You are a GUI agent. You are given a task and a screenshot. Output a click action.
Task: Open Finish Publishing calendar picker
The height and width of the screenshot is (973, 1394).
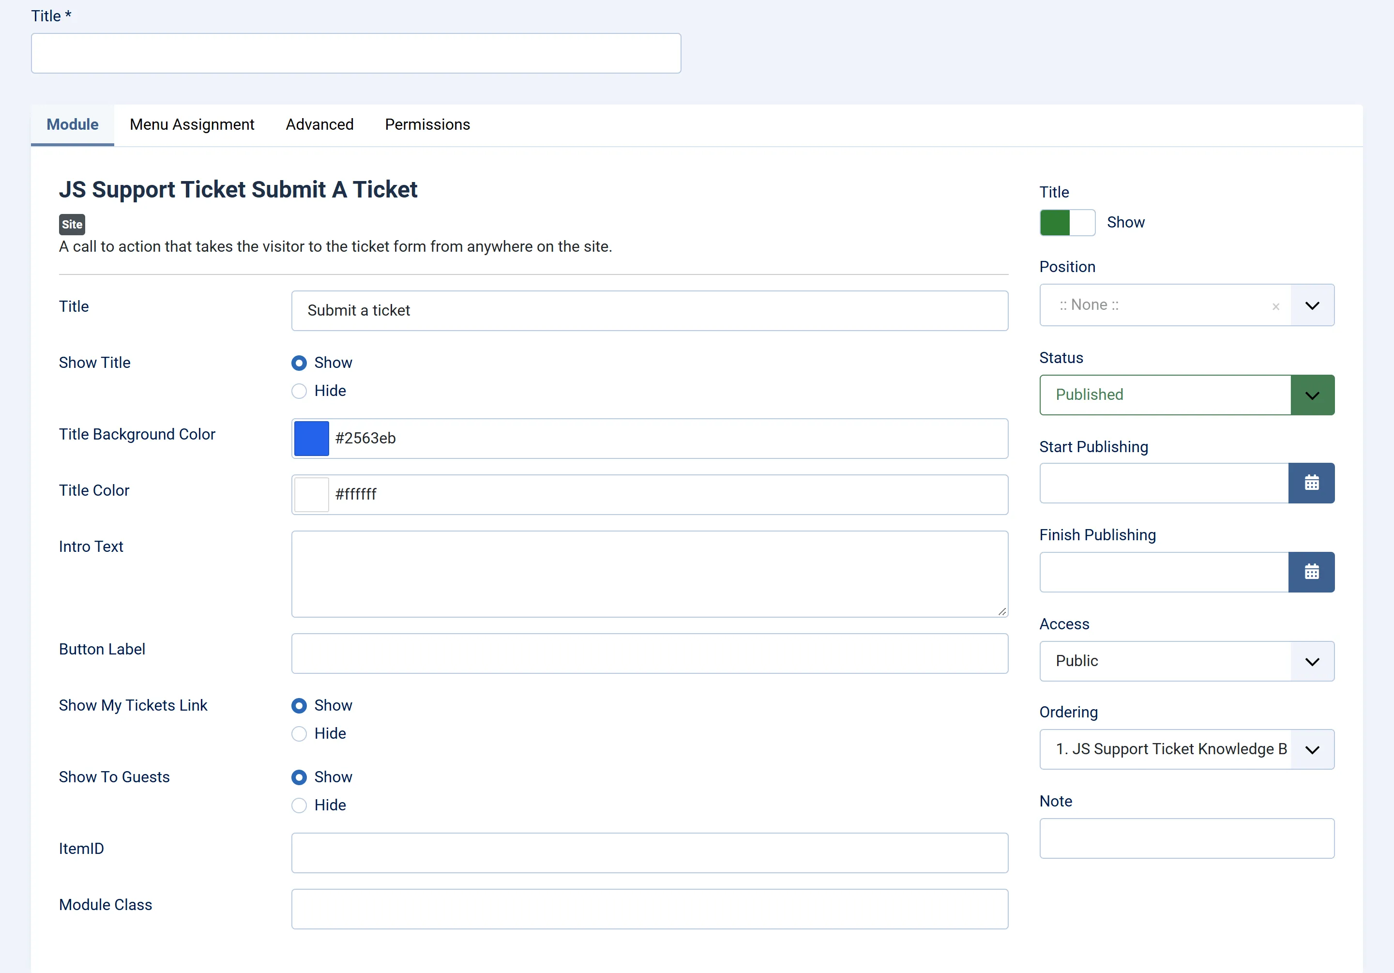1311,572
